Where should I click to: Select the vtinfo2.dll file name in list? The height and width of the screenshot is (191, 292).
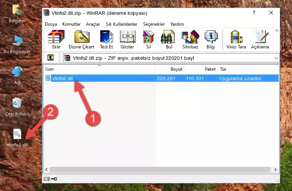(x=63, y=78)
